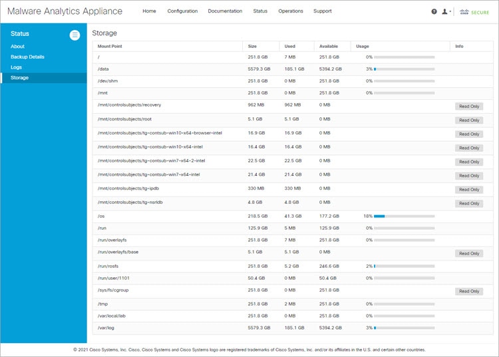
Task: Click the 50.4 GB size for /run/user/1101
Action: tap(256, 278)
